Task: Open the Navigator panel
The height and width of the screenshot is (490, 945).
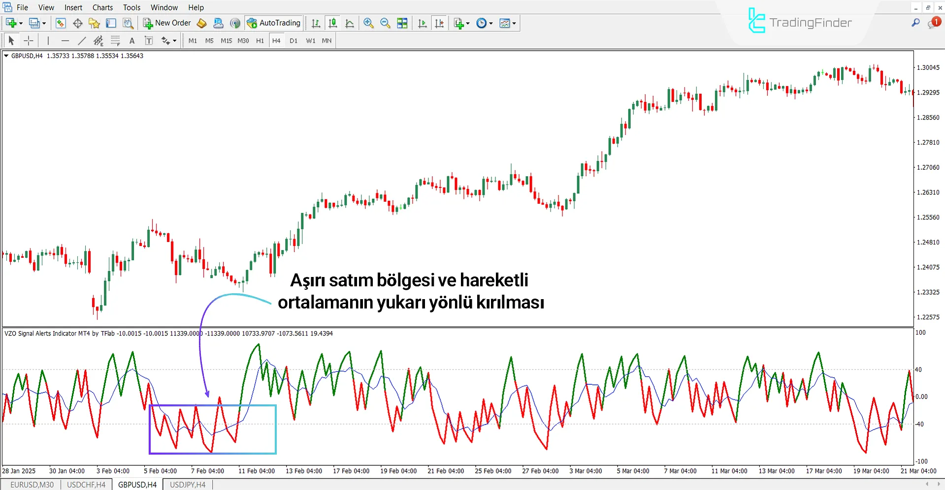Action: pyautogui.click(x=94, y=23)
